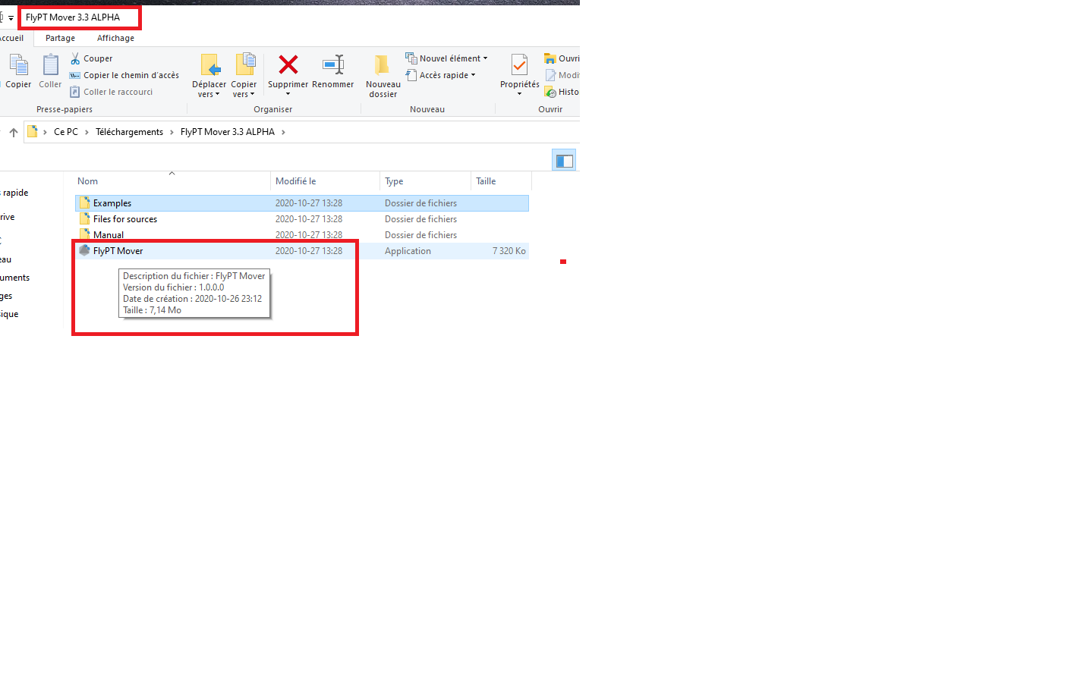Click the Files for sources folder icon
This screenshot has height=697, width=1077.
(x=85, y=218)
